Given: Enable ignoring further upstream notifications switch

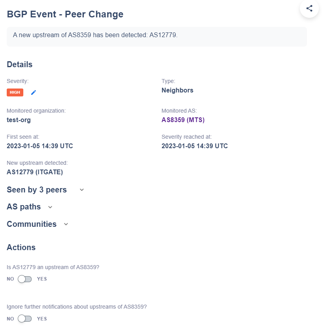Looking at the screenshot, I should tap(25, 318).
